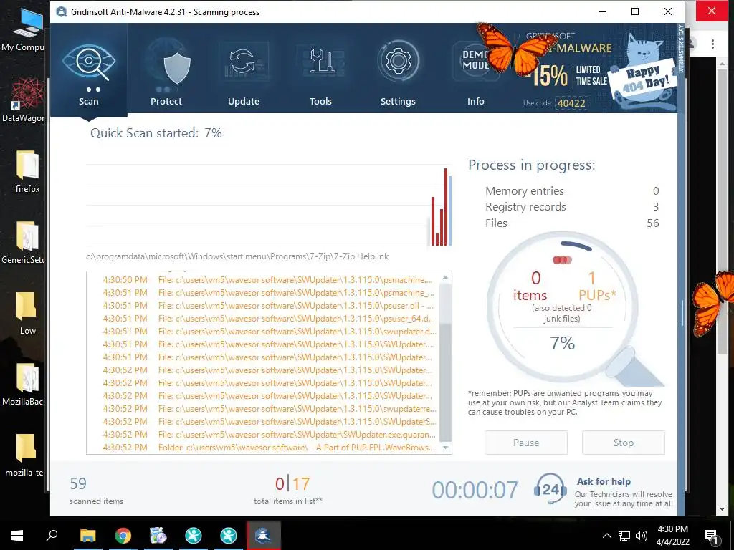Click the 59 scanned items counter
This screenshot has height=550, width=734.
[x=96, y=490]
